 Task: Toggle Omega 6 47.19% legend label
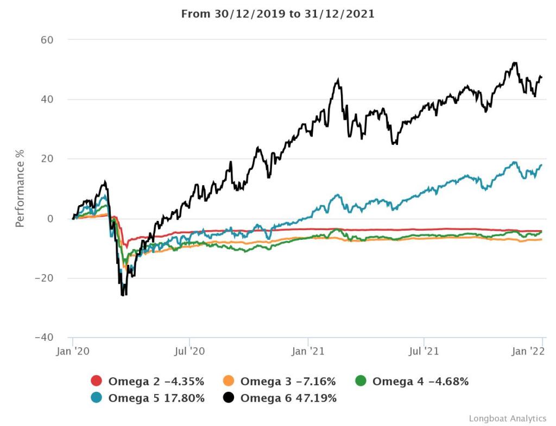pos(288,398)
